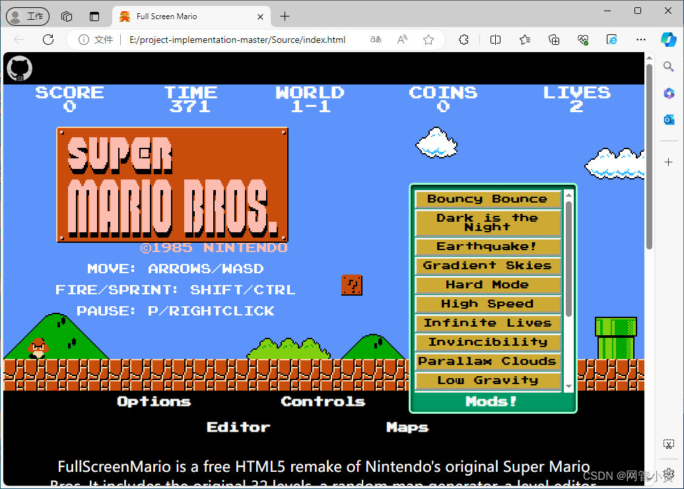Toggle the High Speed mod
This screenshot has height=489, width=684.
[488, 304]
